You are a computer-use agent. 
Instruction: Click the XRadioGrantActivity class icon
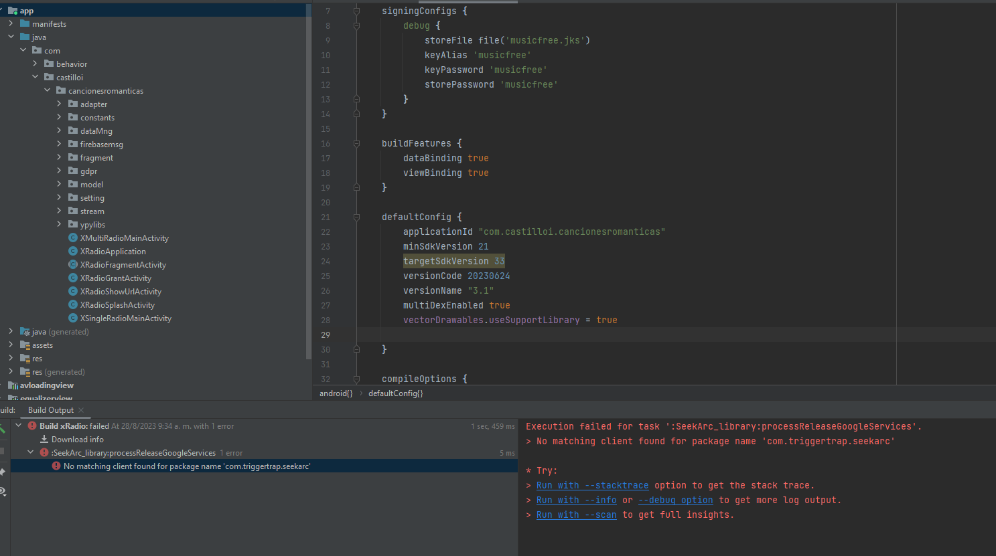tap(73, 278)
